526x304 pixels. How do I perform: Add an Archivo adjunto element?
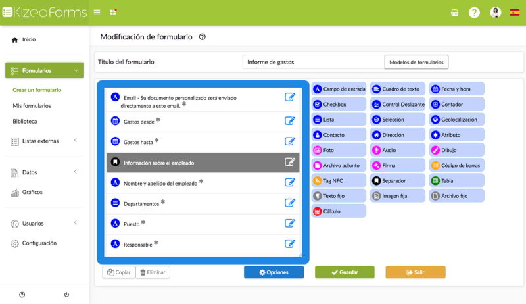click(339, 165)
